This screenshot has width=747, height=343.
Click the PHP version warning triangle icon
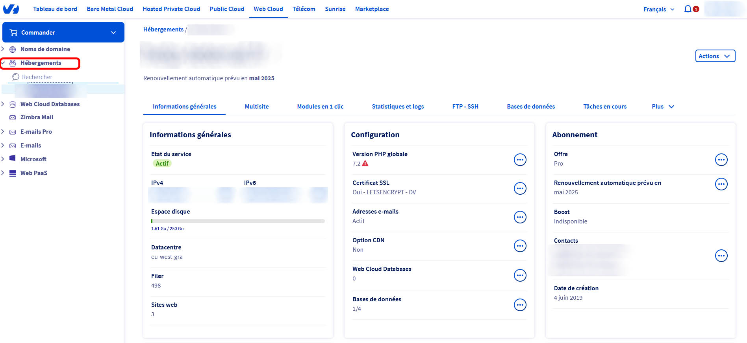tap(365, 164)
